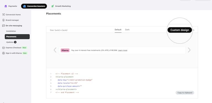Open the Installation page
This screenshot has height=103, width=212.
click(11, 31)
